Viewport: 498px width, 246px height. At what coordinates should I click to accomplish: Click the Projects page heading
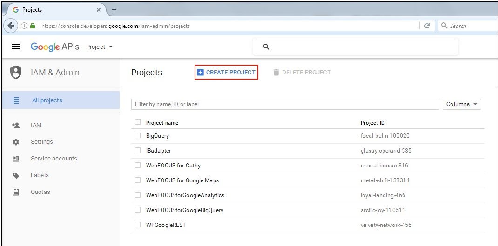pos(147,73)
